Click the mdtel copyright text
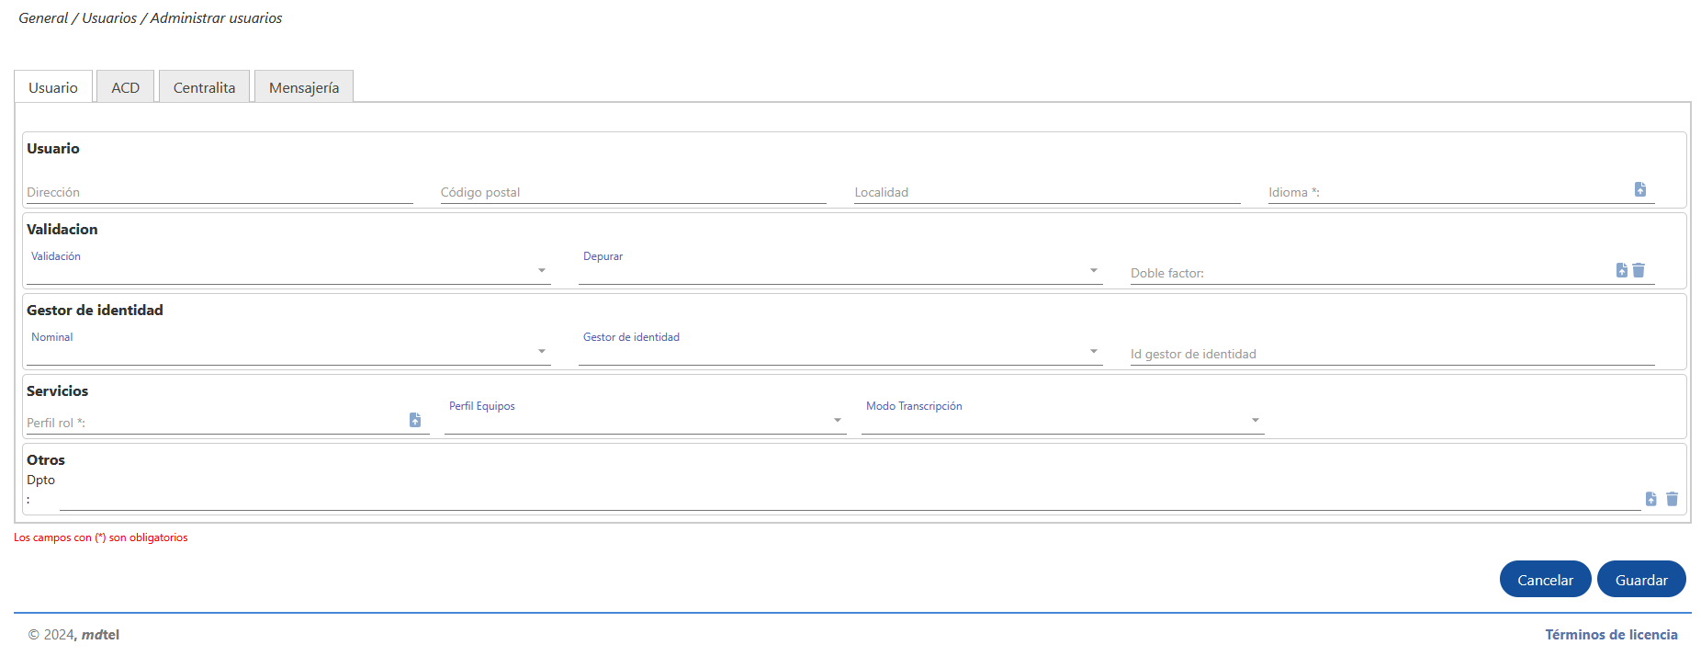 point(73,635)
